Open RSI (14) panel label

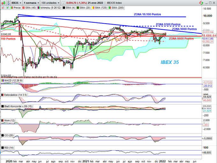tap(7, 148)
